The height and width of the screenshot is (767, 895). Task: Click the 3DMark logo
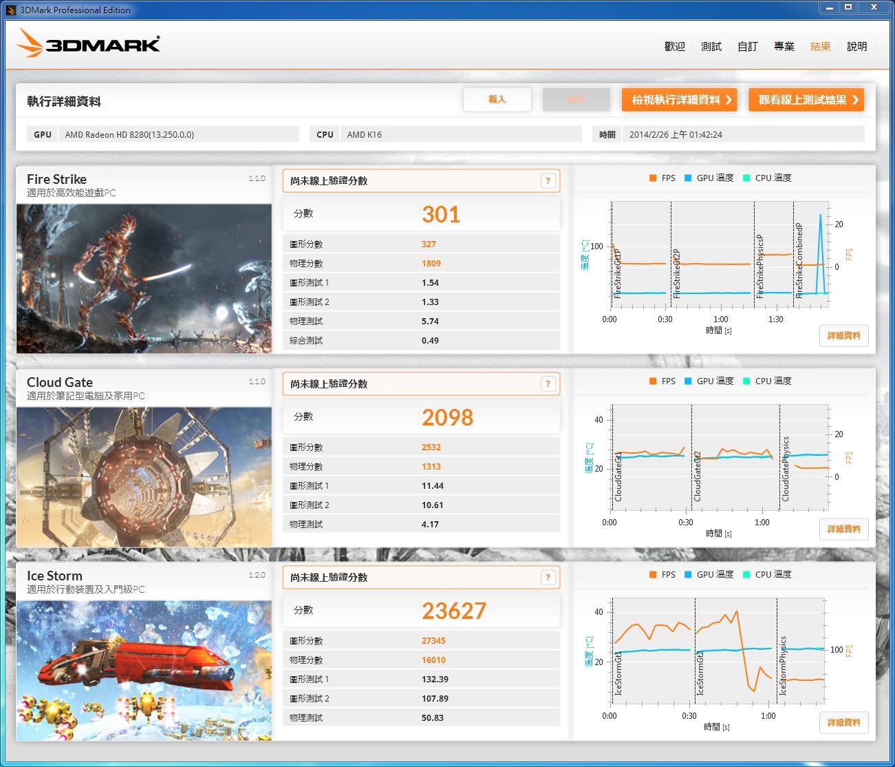click(x=88, y=43)
